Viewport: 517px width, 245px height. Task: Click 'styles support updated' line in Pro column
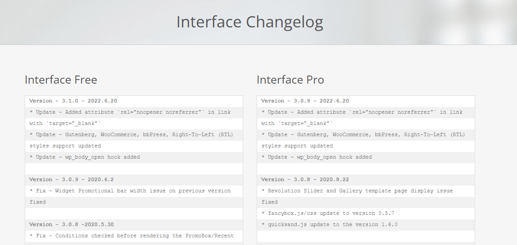pos(297,146)
